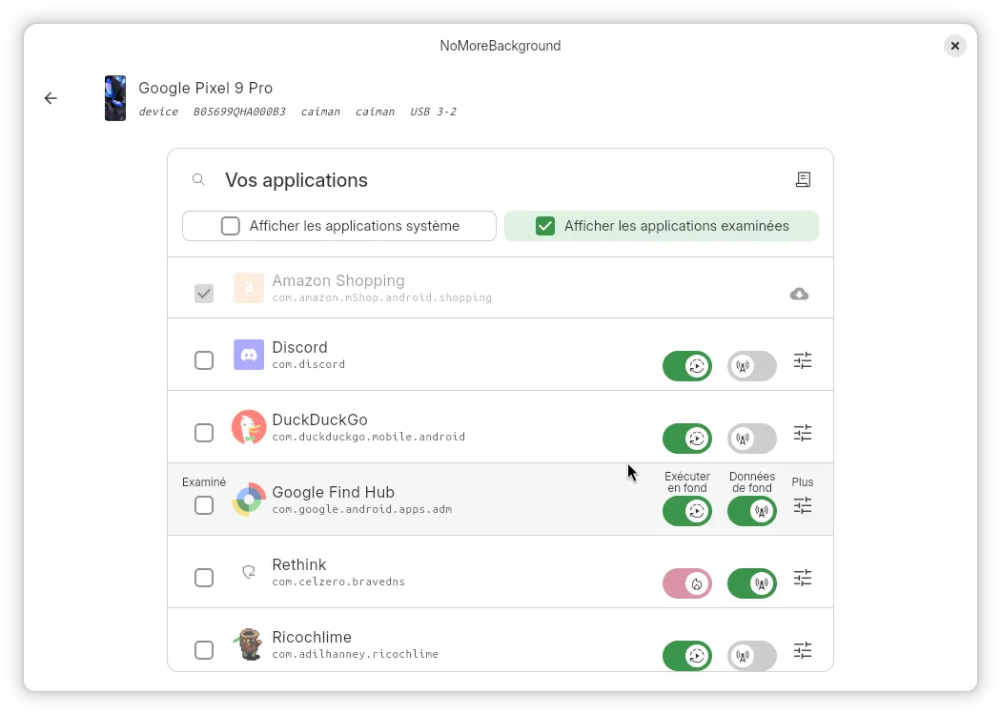
Task: Mark DuckDuckGo as examined
Action: pos(204,433)
